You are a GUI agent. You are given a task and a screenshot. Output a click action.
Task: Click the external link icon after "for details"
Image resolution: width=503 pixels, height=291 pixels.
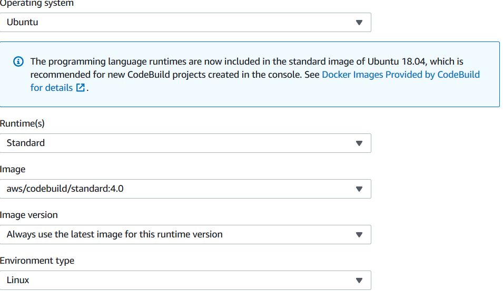[x=81, y=88]
